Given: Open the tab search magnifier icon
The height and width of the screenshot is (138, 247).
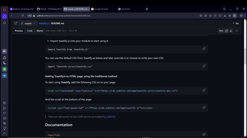Looking at the screenshot, I should pos(224,9).
